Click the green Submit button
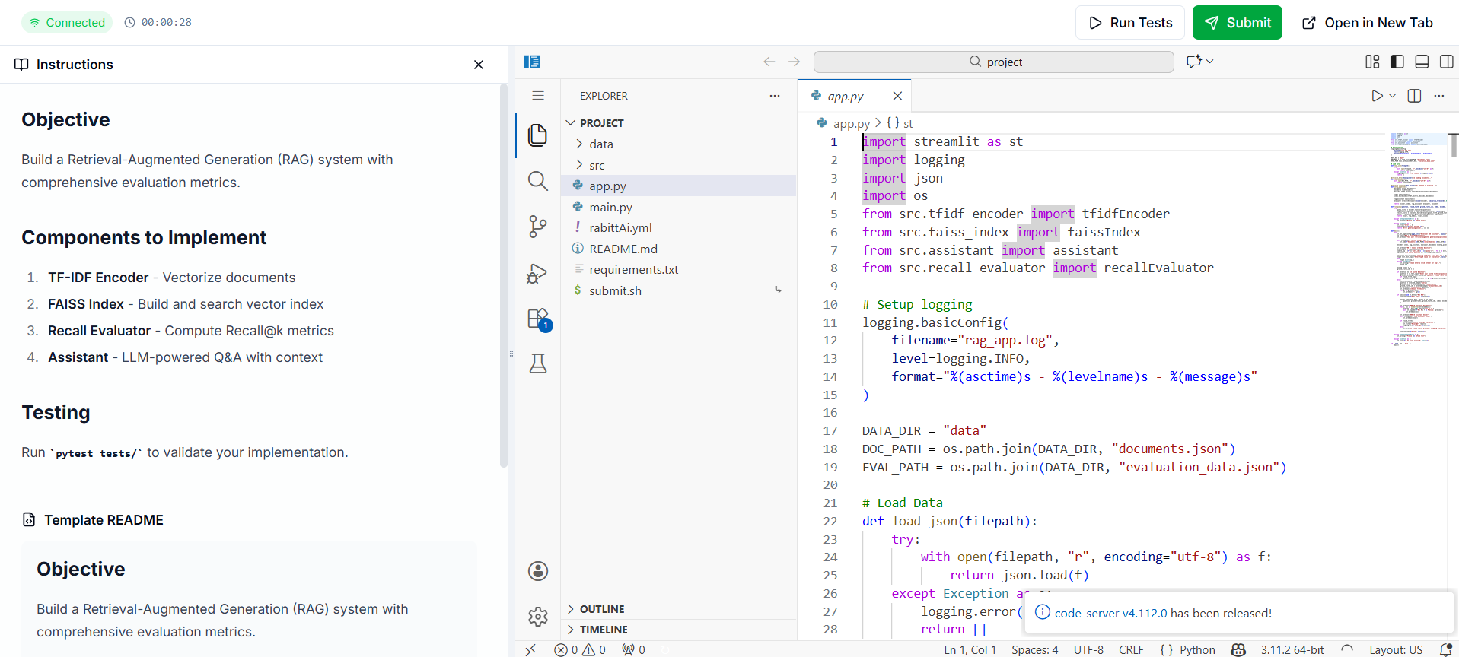Screen dimensions: 1459x657 [1237, 23]
